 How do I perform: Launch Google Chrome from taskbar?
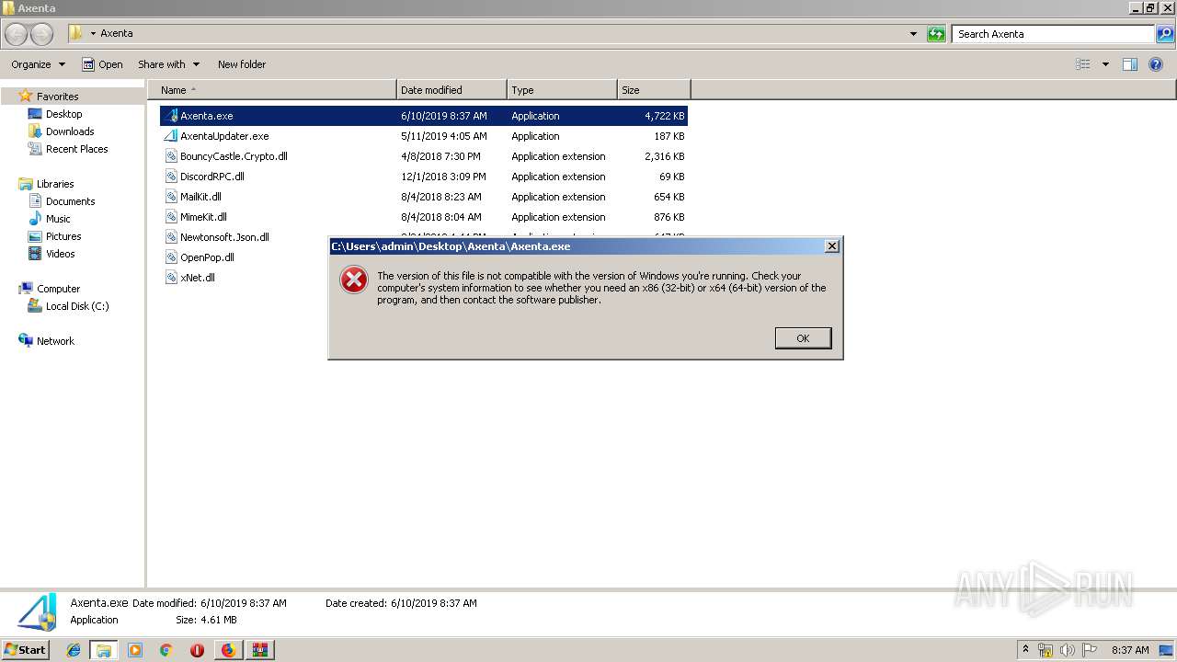(x=166, y=650)
